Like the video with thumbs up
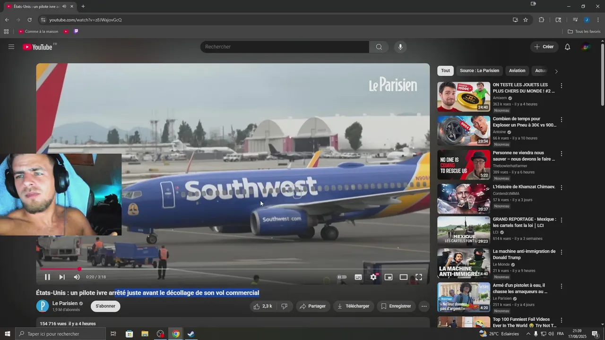The height and width of the screenshot is (340, 605). coord(262,306)
